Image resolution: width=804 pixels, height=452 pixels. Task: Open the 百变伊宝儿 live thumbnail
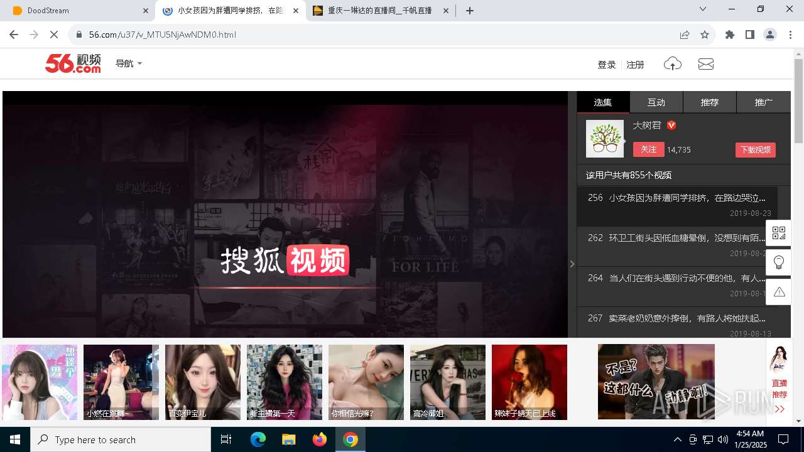(203, 382)
